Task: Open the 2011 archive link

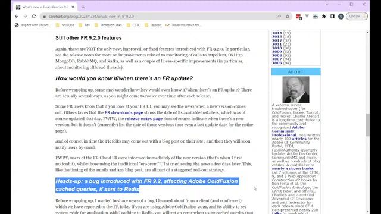Action: click(277, 44)
